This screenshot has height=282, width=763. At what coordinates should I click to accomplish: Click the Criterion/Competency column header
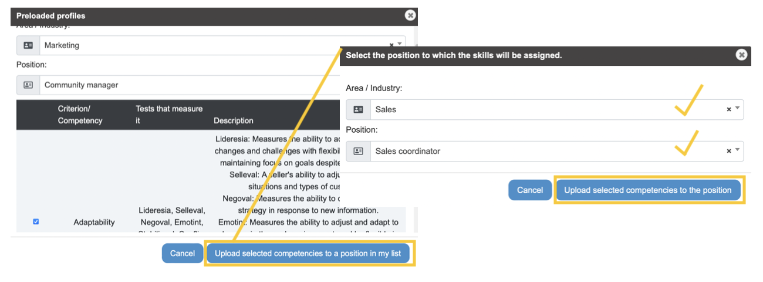(80, 115)
